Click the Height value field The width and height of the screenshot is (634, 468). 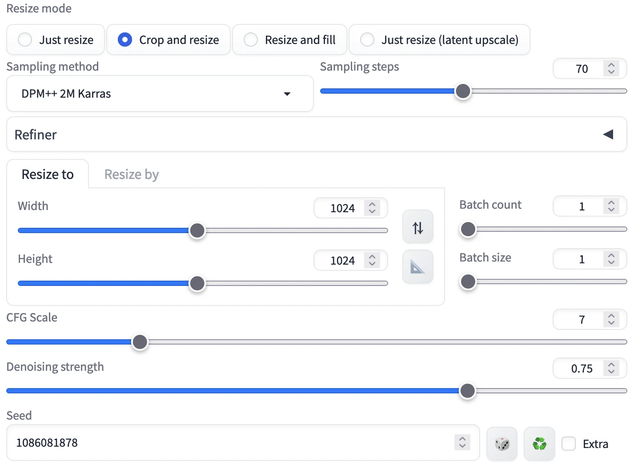(x=350, y=261)
